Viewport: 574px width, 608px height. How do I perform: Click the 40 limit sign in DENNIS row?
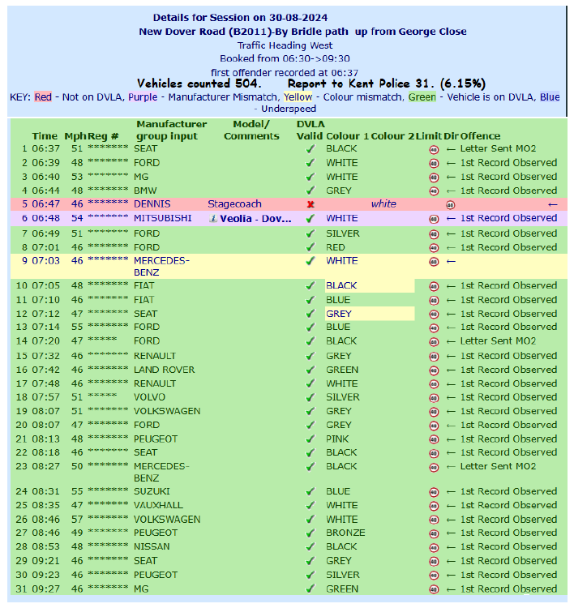click(450, 205)
